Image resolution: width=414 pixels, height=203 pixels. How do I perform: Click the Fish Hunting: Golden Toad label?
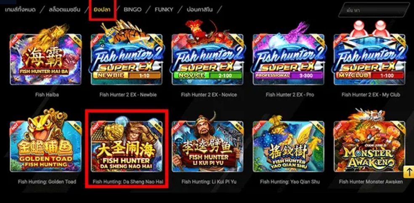coord(47,182)
